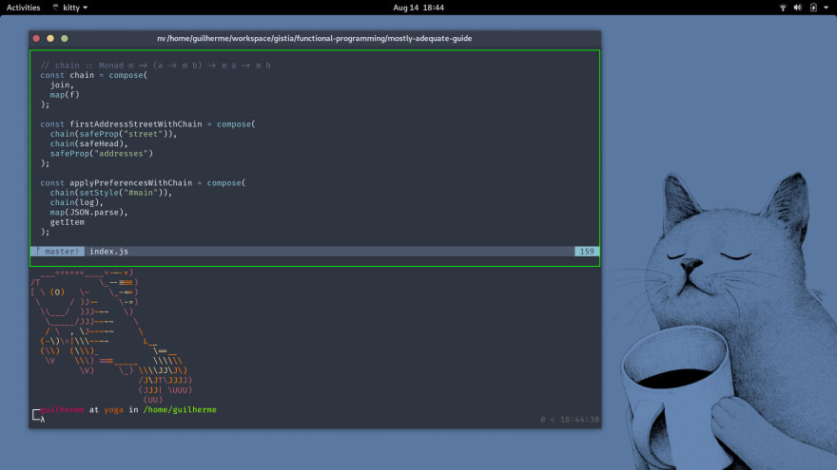Viewport: 837px width, 470px height.
Task: Click 'guilherme' username in shell prompt
Action: [62, 410]
